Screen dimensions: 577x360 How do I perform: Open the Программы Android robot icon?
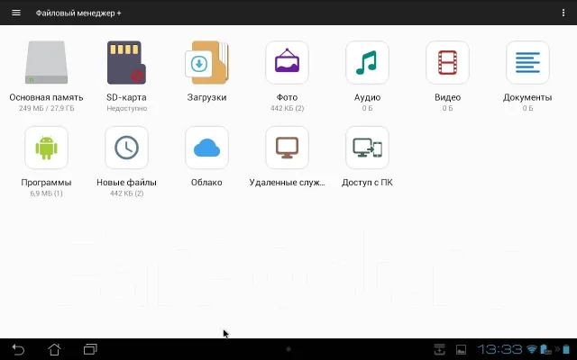click(46, 148)
